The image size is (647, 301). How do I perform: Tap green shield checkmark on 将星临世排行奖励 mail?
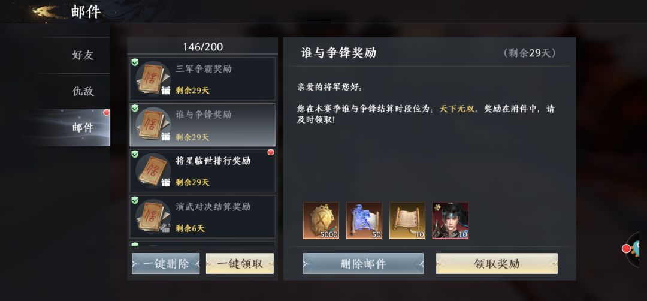click(x=135, y=154)
